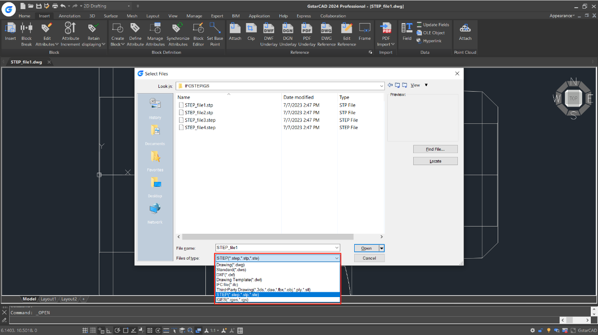
Task: Click the Cancel button
Action: [370, 258]
